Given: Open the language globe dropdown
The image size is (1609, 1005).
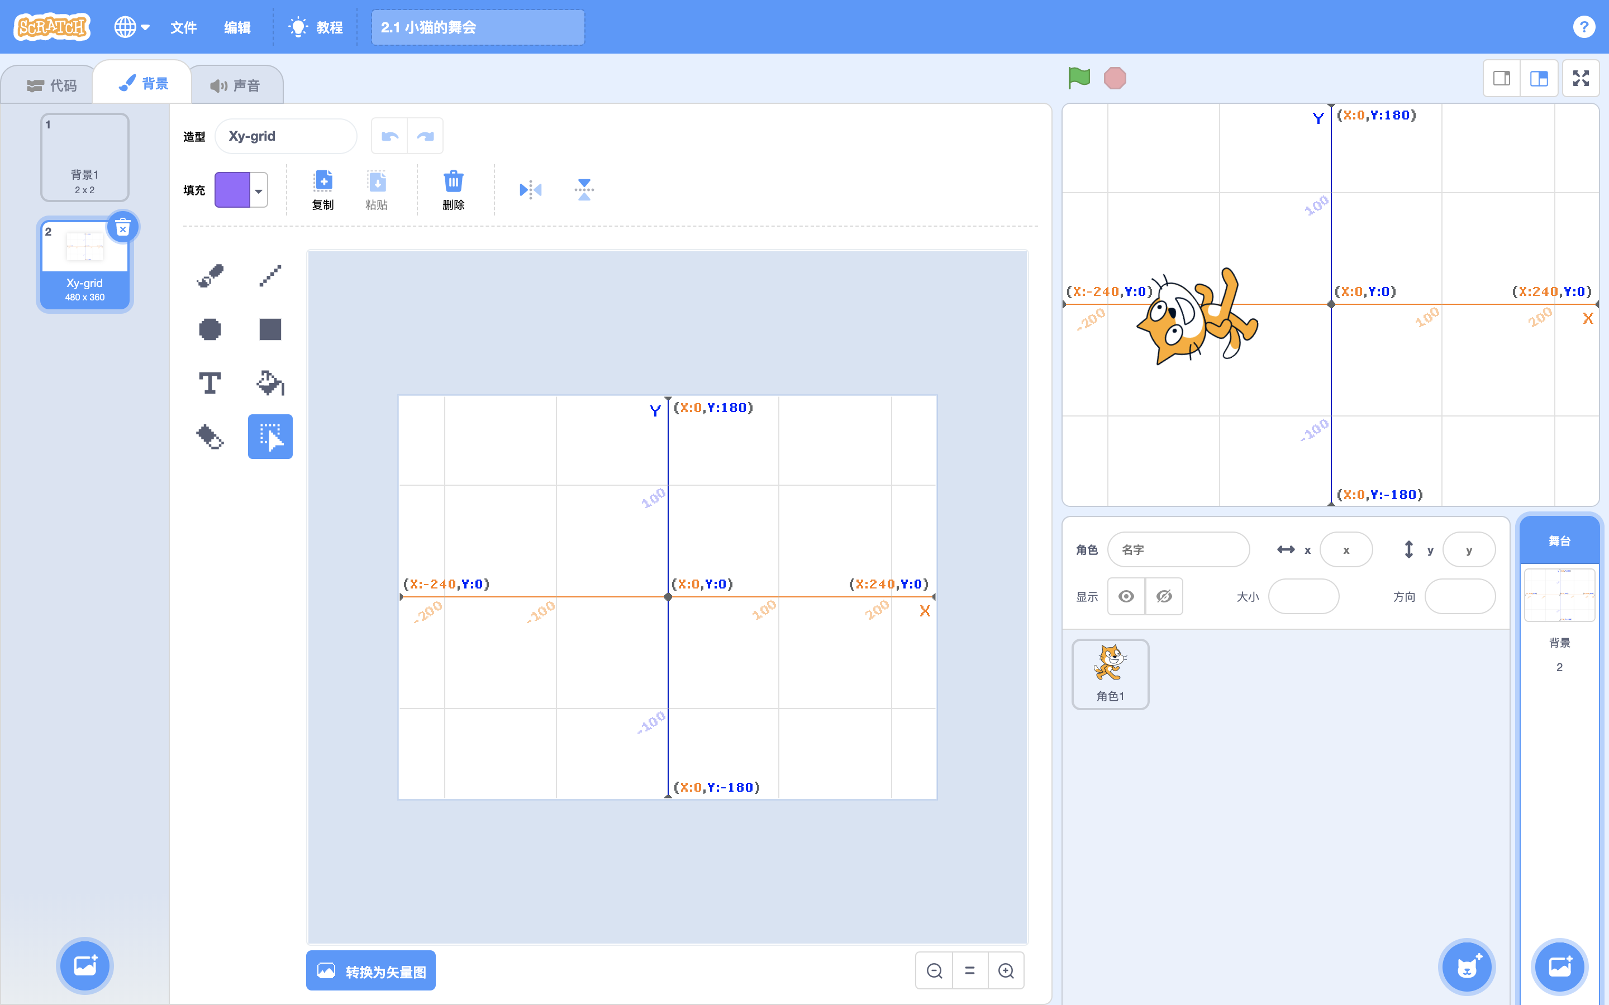Looking at the screenshot, I should [x=132, y=27].
